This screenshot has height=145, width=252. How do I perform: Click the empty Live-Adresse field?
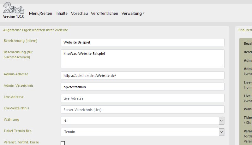click(142, 98)
